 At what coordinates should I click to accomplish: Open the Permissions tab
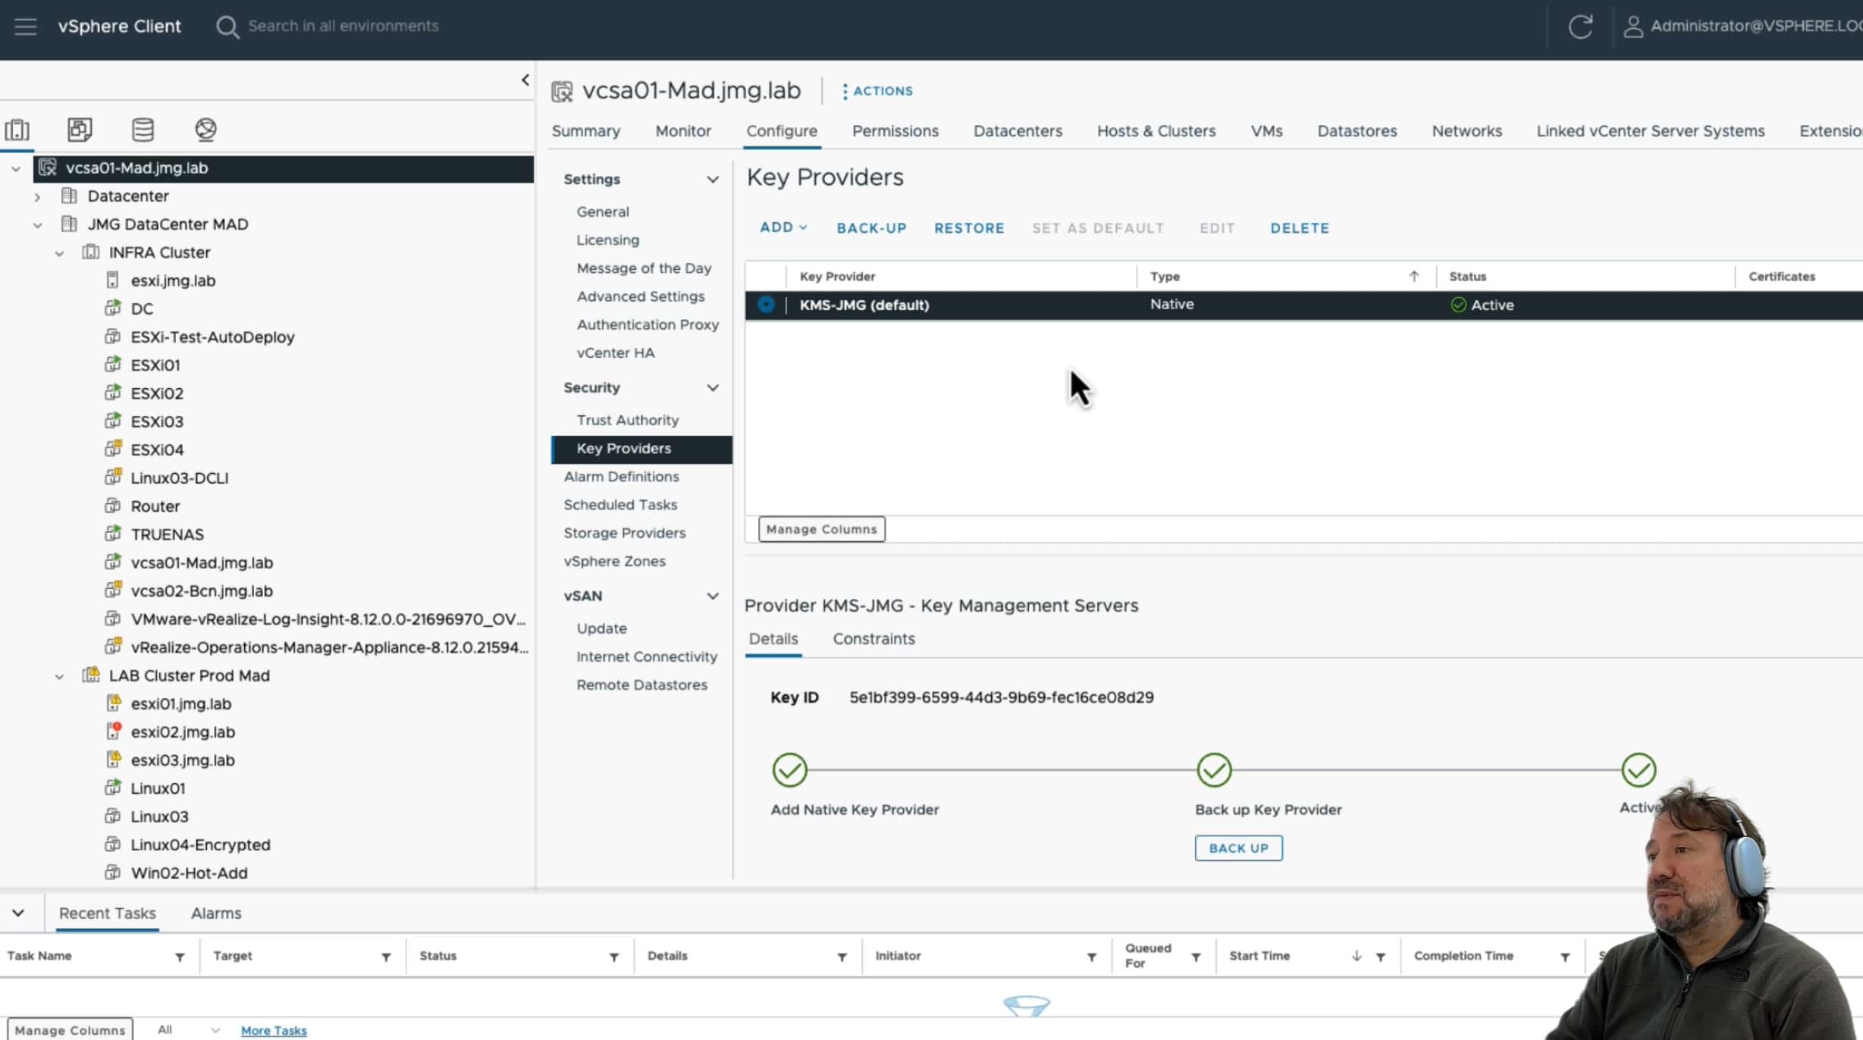click(x=895, y=131)
